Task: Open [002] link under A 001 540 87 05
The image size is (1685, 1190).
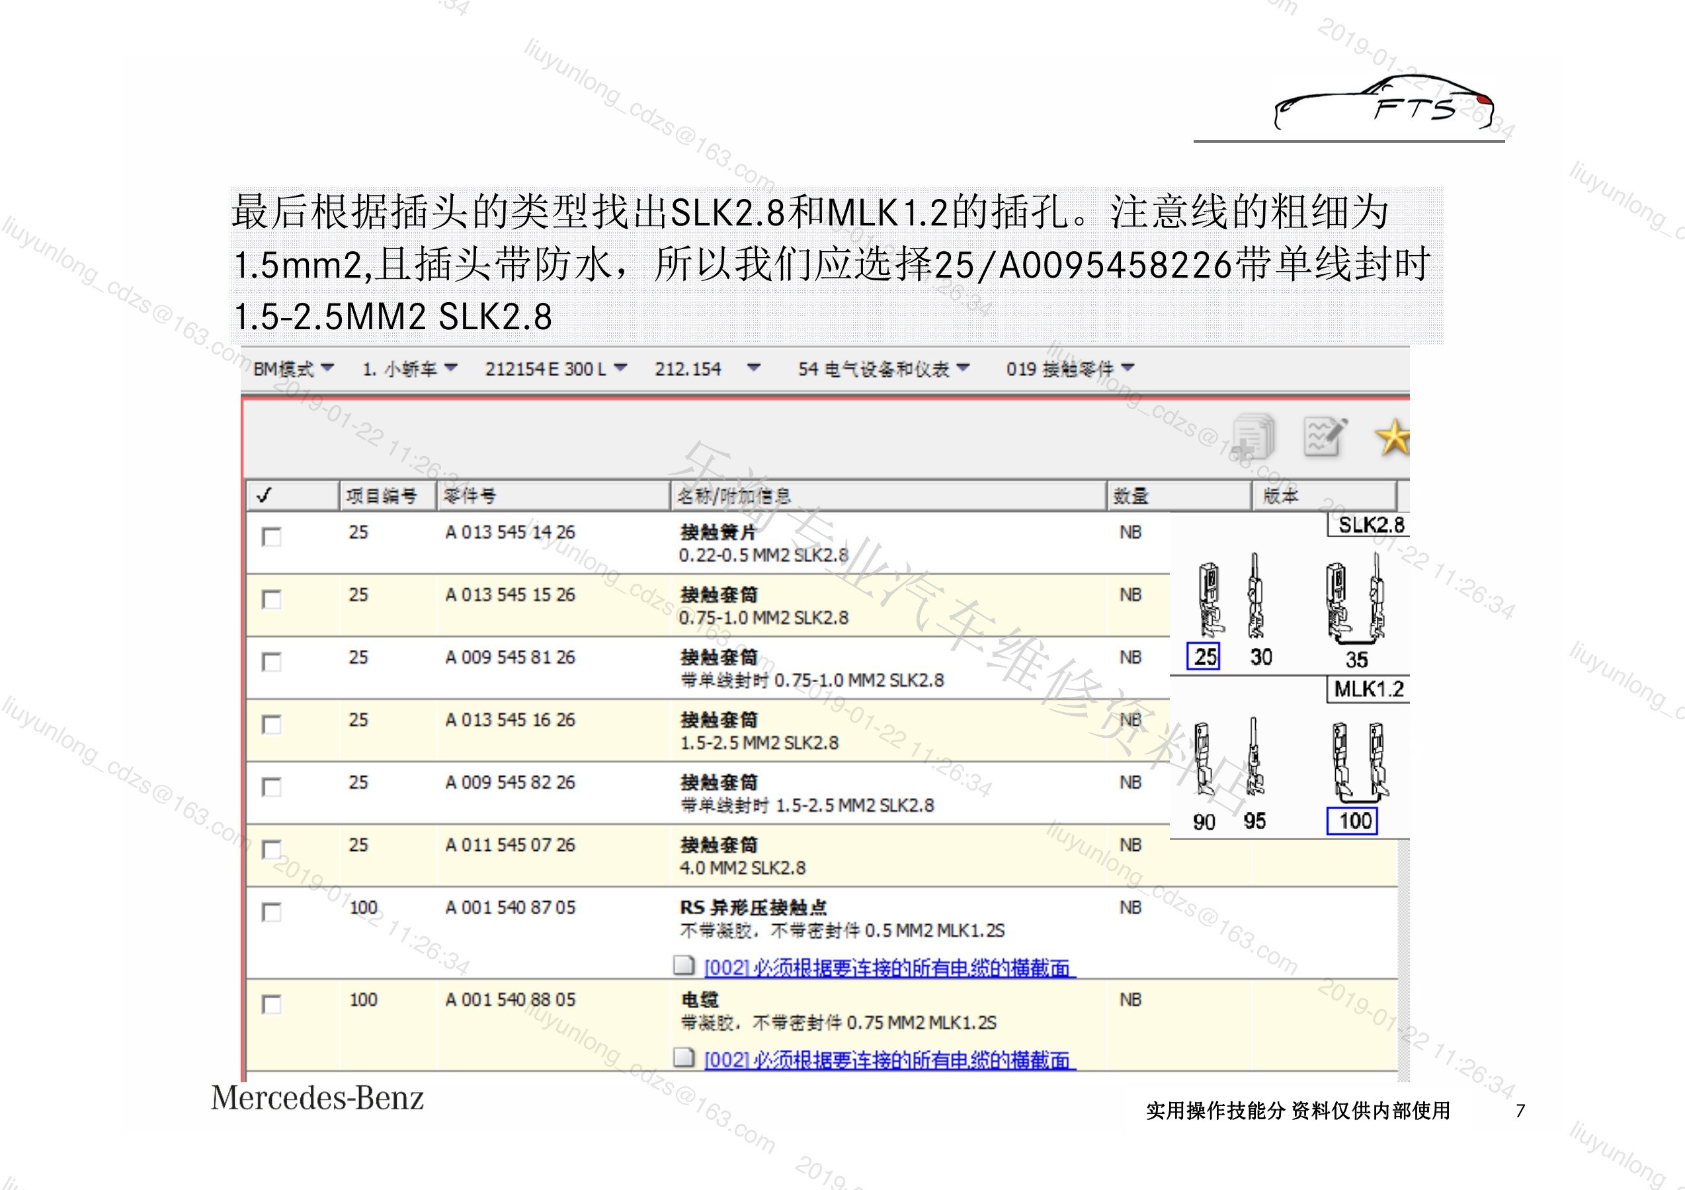Action: click(889, 968)
